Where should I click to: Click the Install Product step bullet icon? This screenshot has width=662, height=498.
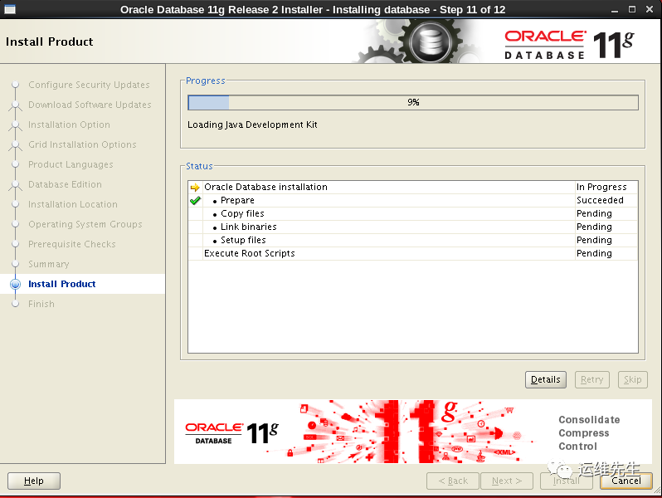15,284
